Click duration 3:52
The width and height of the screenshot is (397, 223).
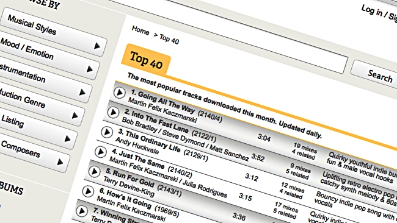tap(258, 157)
